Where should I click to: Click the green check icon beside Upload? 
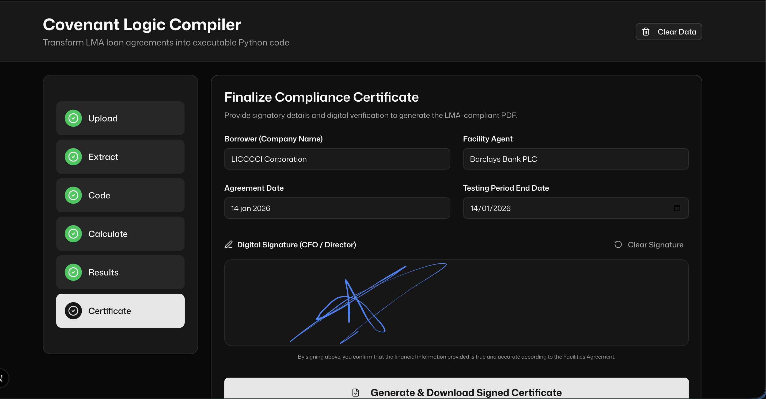click(x=73, y=118)
